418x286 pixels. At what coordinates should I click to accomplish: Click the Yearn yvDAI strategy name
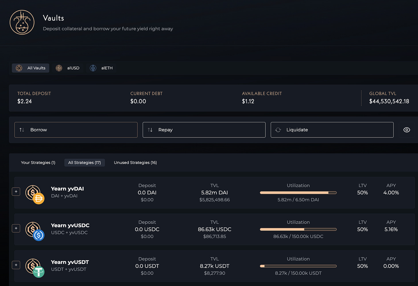(67, 189)
